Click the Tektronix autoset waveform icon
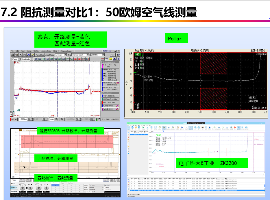270x200 pixels. (x=29, y=55)
